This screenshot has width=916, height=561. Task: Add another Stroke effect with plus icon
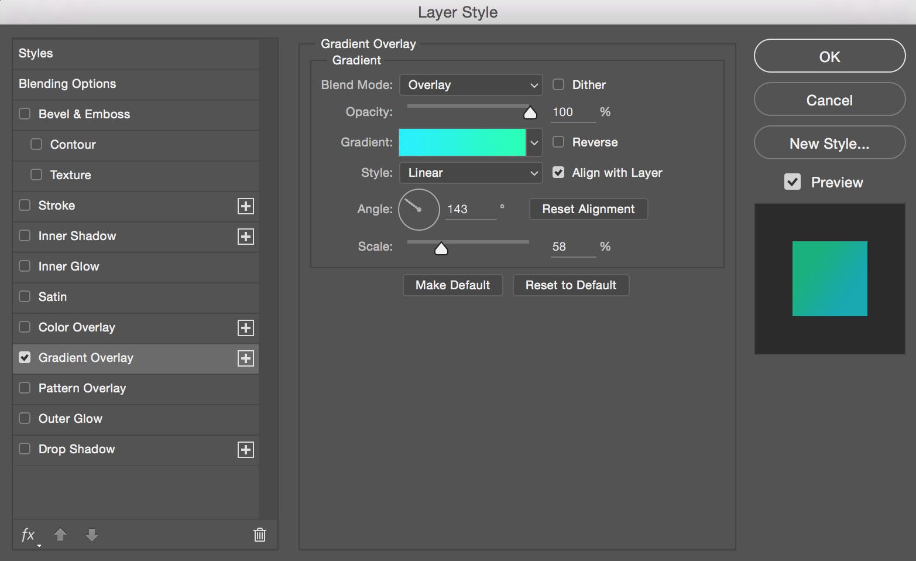pyautogui.click(x=246, y=206)
